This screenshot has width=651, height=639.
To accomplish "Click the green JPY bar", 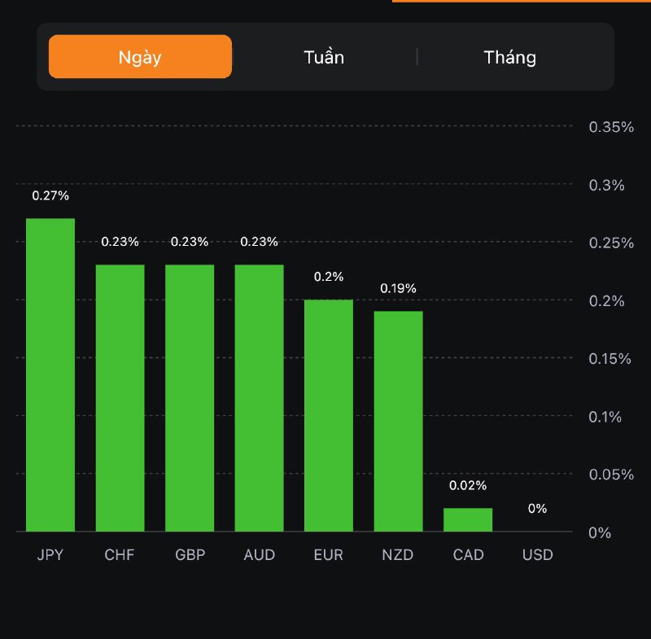I will [50, 374].
